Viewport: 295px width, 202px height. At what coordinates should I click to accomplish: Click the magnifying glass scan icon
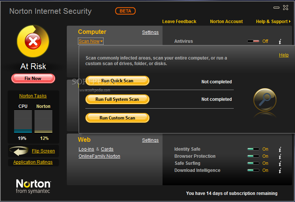click(x=265, y=100)
